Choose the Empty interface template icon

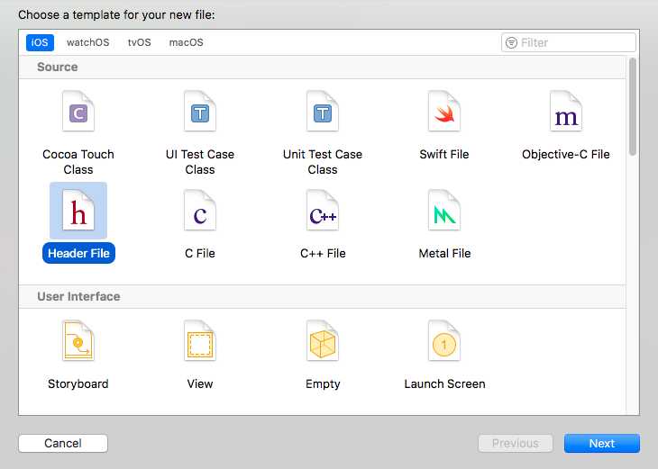pyautogui.click(x=323, y=341)
